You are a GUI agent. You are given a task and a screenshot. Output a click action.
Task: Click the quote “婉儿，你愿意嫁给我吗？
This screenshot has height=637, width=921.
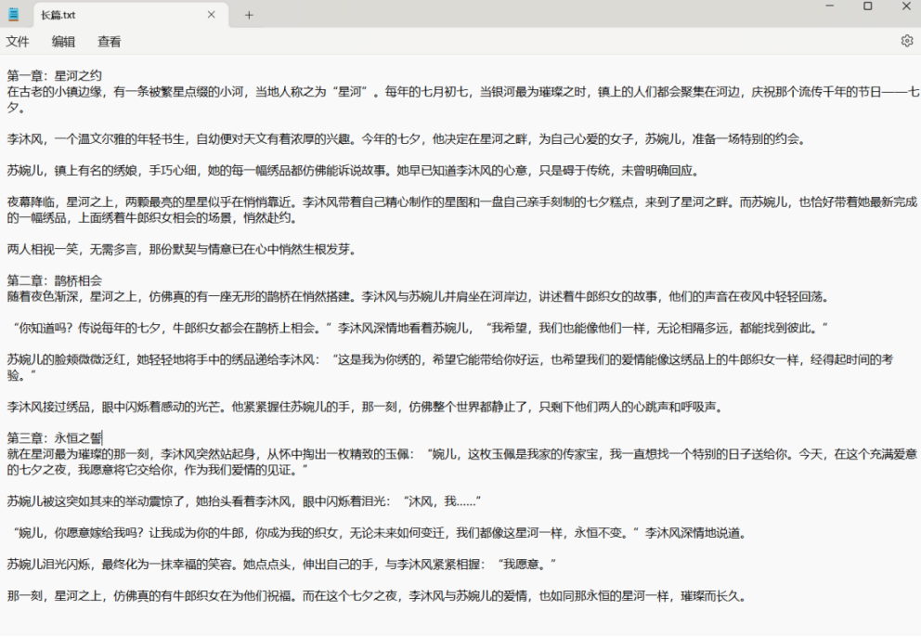click(380, 534)
